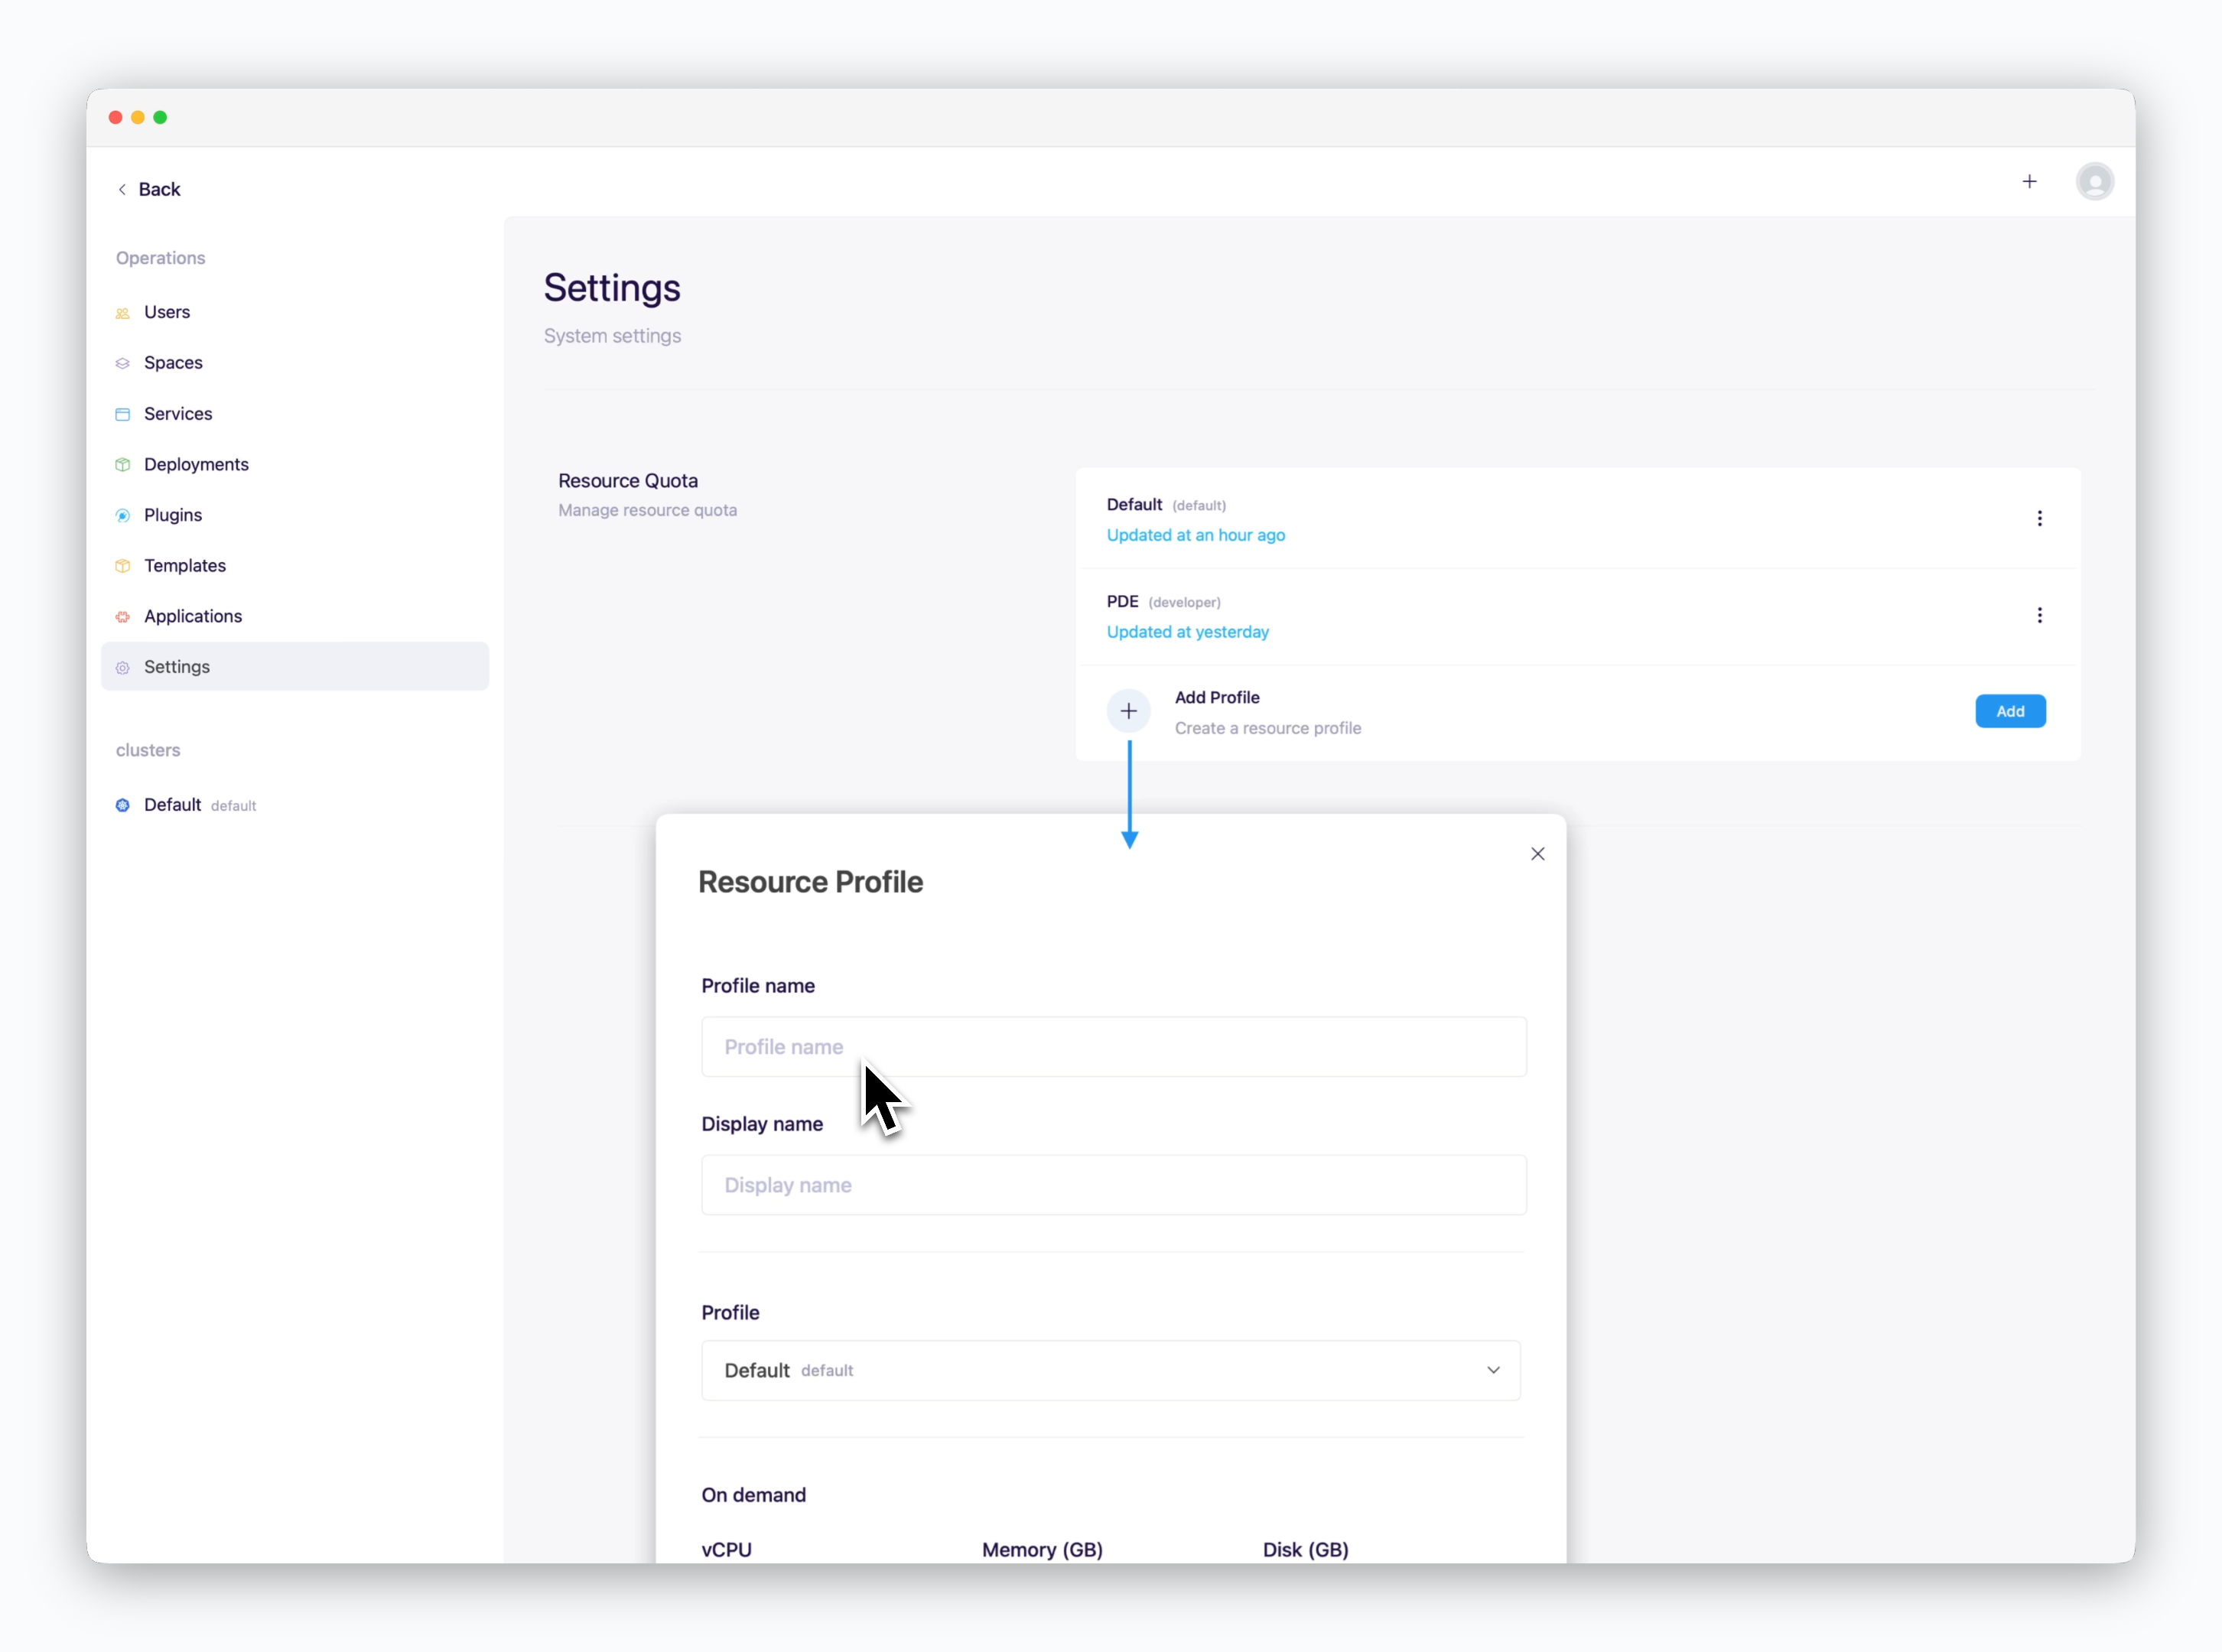Click the 'Resource Profile' dialog title
2222x1652 pixels.
tap(811, 883)
